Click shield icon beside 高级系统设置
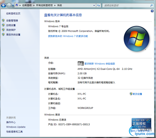The width and height of the screenshot is (156, 138). pos(3,35)
